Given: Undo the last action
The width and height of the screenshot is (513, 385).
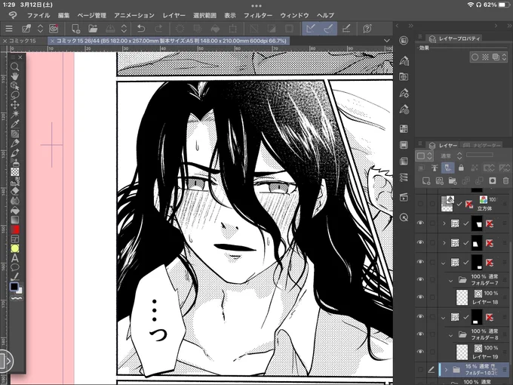Looking at the screenshot, I should click(x=141, y=29).
